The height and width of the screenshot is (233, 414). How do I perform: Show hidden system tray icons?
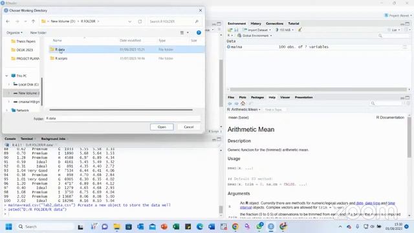tap(340, 227)
